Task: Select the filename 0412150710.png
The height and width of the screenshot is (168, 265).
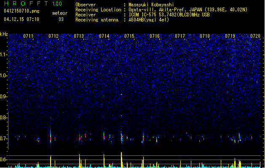Action: pos(21,11)
